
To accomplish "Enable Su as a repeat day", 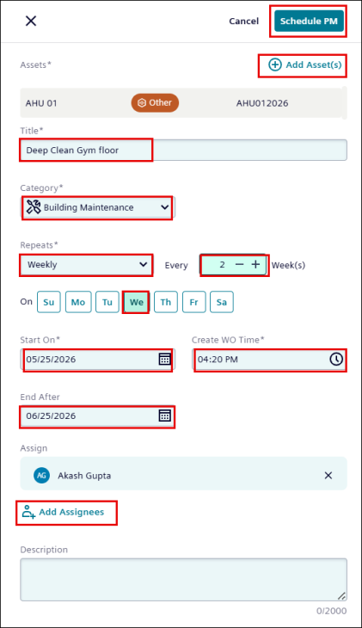I will click(x=49, y=302).
